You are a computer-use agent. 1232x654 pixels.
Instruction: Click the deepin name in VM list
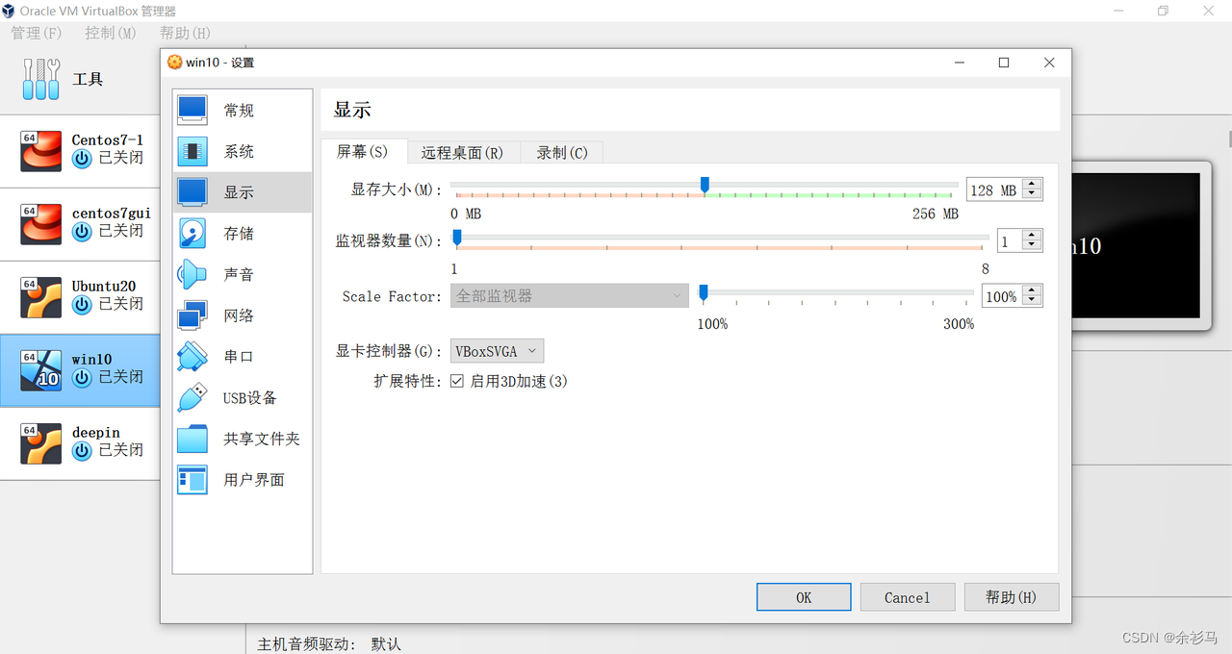[x=95, y=432]
